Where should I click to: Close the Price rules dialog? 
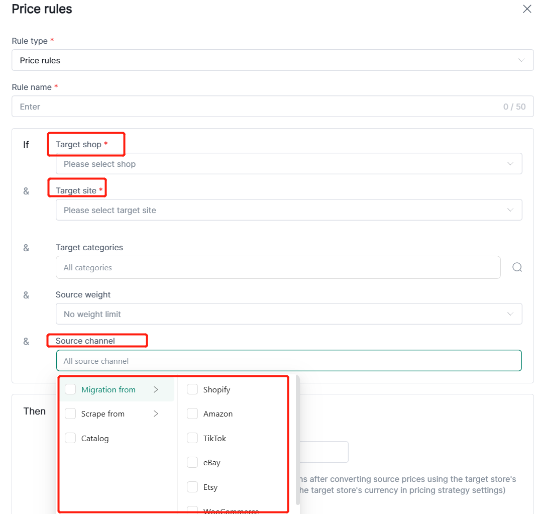click(x=527, y=9)
